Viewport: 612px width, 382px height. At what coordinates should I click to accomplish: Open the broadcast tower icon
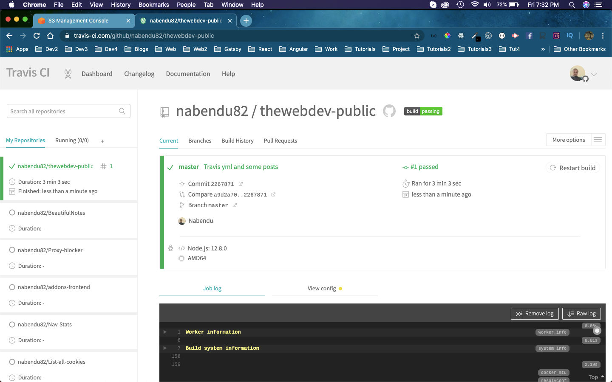click(x=68, y=74)
